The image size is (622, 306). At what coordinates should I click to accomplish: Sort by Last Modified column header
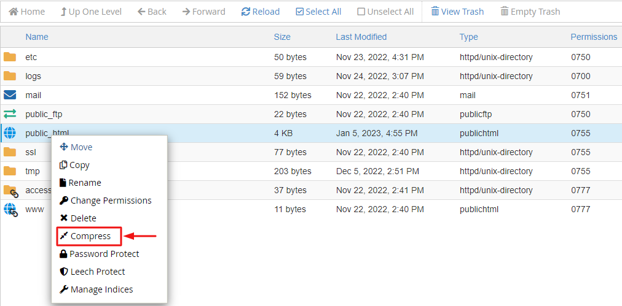tap(361, 37)
